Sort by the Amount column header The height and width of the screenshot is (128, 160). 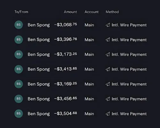70,12
